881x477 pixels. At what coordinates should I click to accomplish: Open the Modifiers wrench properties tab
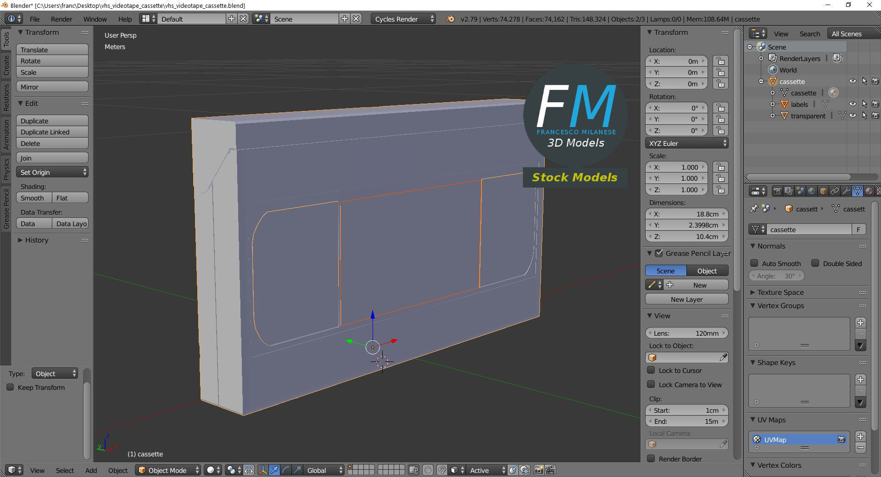tap(846, 191)
